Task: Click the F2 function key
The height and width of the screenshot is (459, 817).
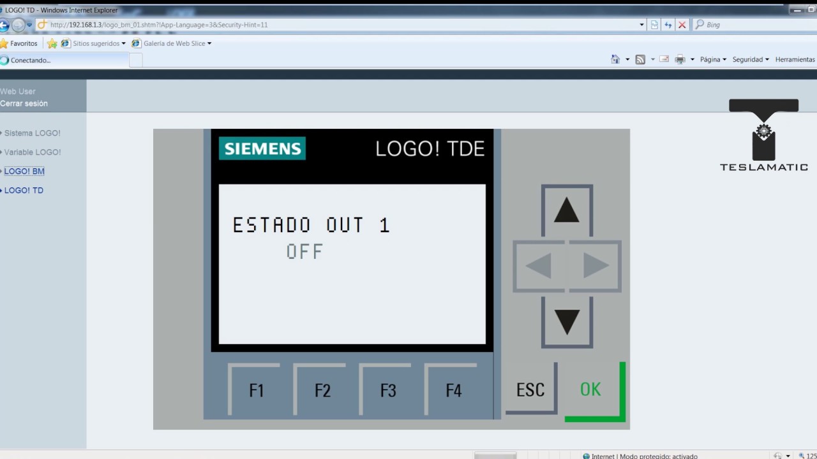Action: tap(322, 390)
